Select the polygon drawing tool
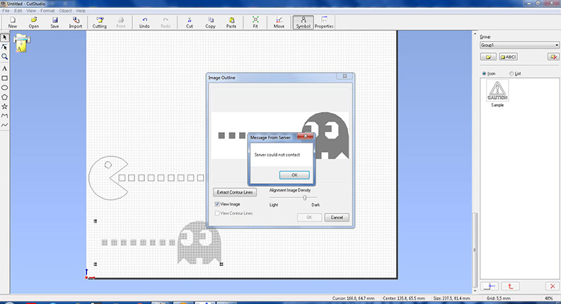Screen dimensions: 561x304 point(5,98)
